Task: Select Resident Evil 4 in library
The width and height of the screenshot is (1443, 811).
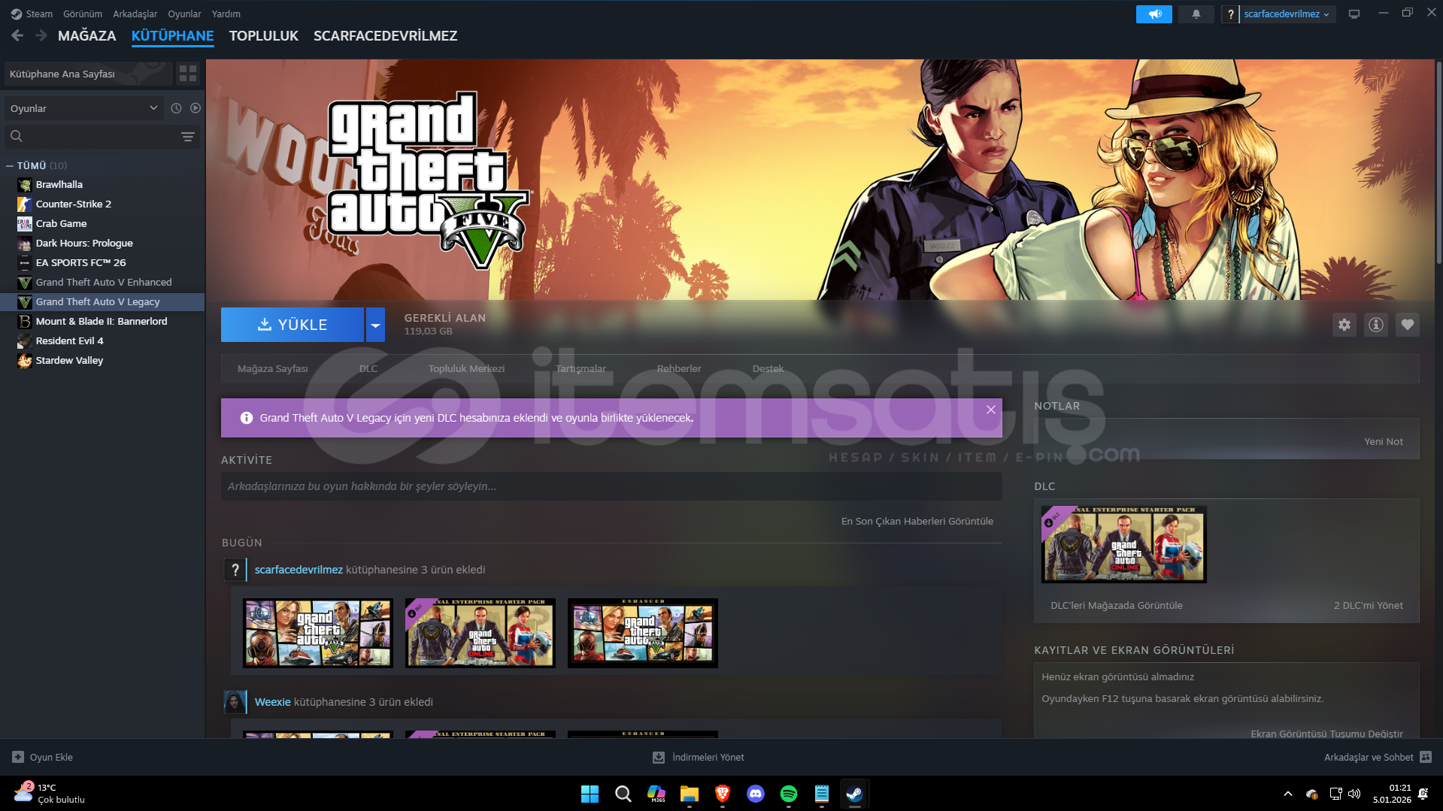Action: click(x=69, y=341)
